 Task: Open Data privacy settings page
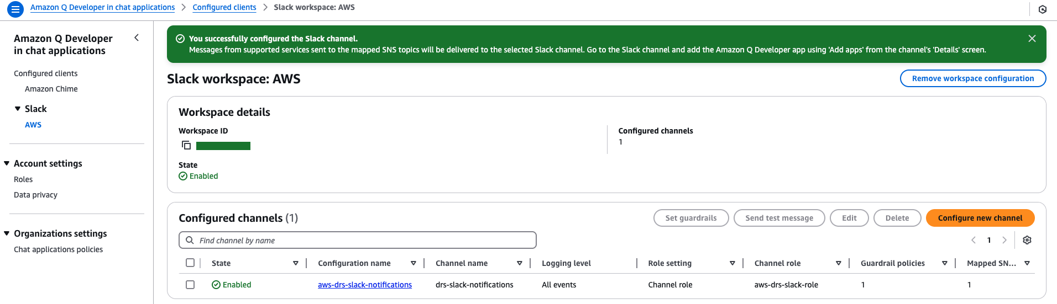(35, 195)
